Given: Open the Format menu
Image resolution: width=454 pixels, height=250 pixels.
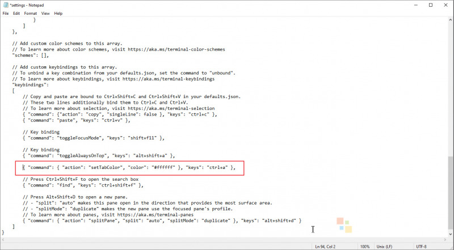Looking at the screenshot, I should coord(31,13).
